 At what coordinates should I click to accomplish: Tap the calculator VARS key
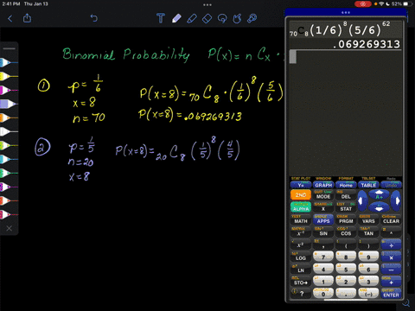click(x=368, y=221)
